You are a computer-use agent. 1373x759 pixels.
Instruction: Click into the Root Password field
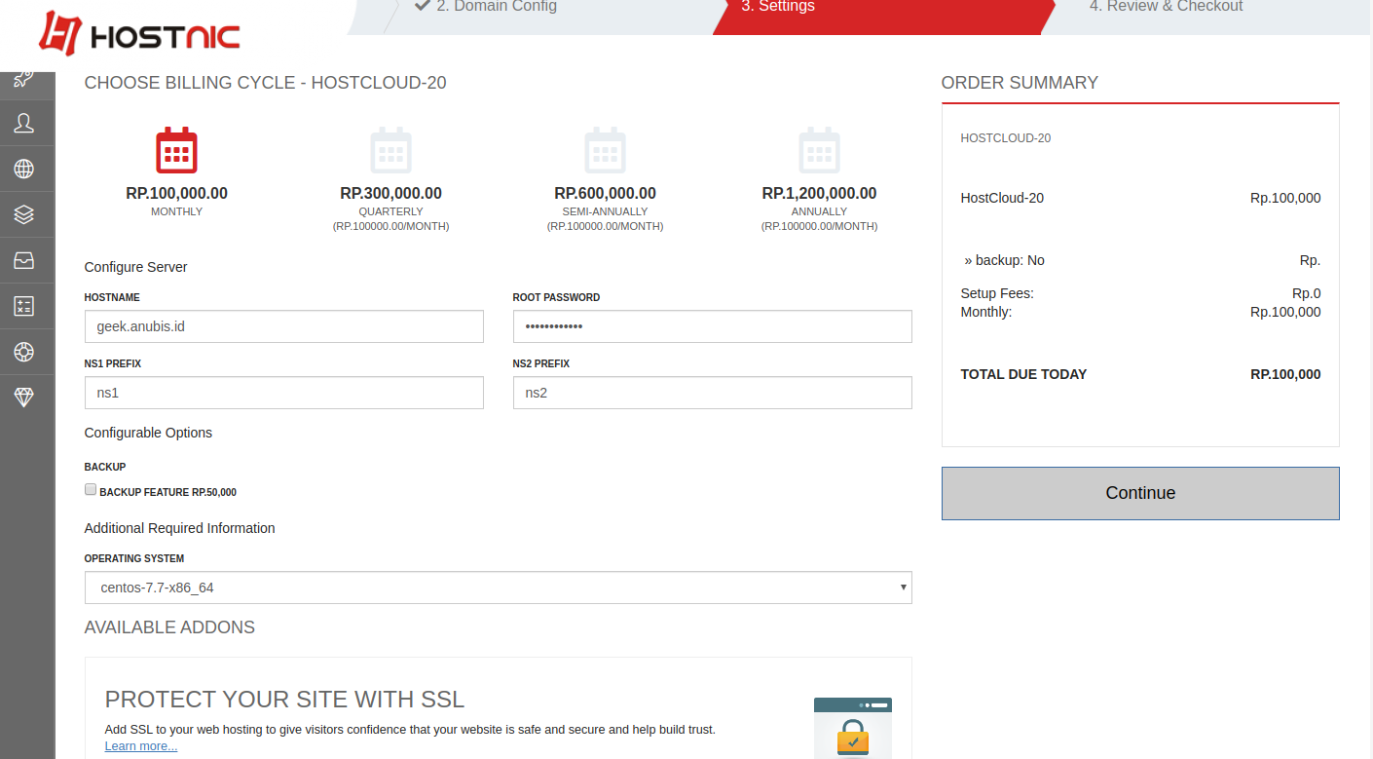coord(713,326)
